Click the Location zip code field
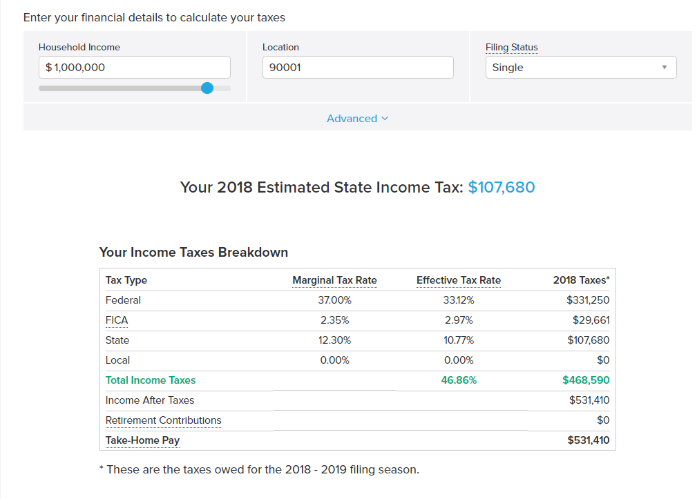 pos(358,68)
